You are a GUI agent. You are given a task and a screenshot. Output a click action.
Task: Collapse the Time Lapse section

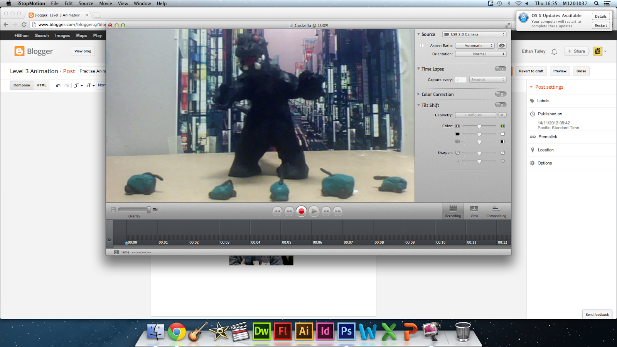(418, 69)
